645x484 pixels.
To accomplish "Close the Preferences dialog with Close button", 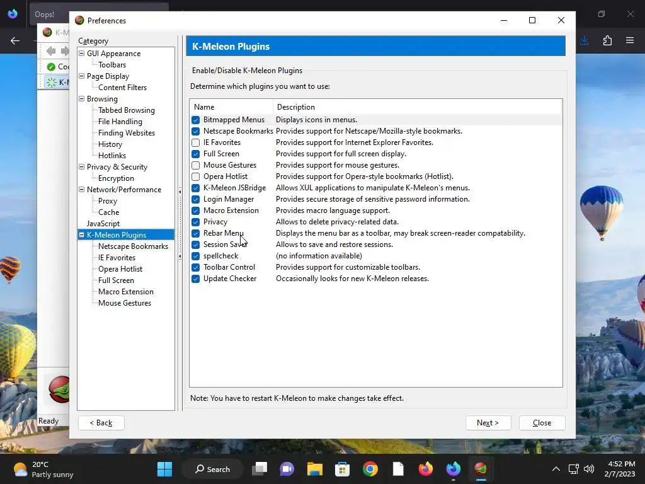I will click(x=542, y=423).
